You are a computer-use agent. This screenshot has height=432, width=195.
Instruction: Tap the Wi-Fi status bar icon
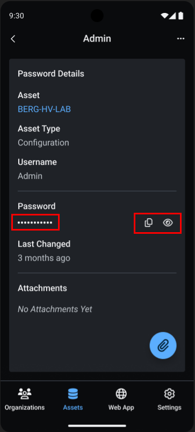coord(165,16)
